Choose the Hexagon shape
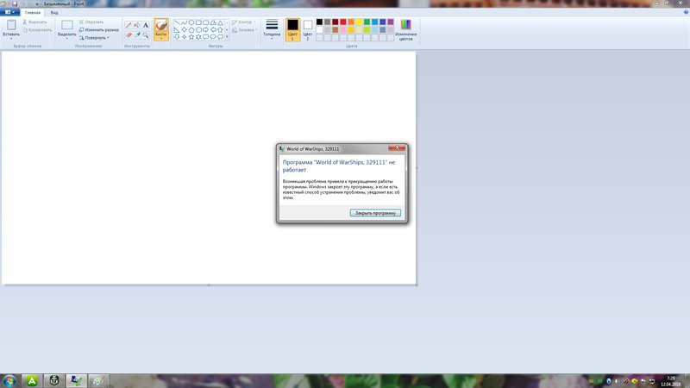 click(198, 30)
